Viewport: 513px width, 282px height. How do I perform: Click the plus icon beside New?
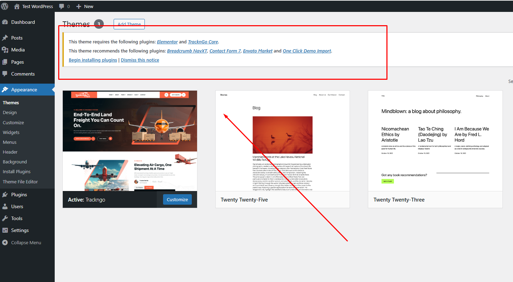(x=79, y=7)
